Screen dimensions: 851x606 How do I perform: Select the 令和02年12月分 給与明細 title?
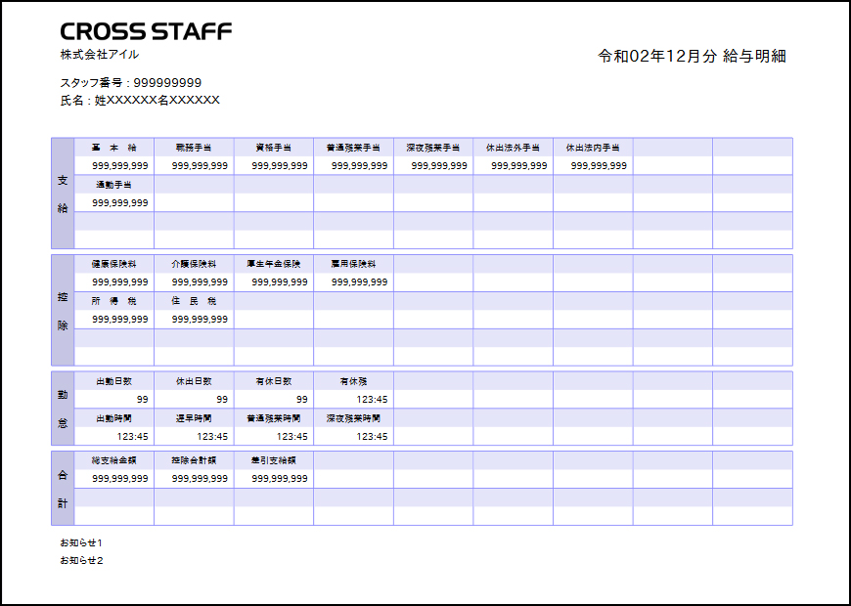pyautogui.click(x=692, y=56)
